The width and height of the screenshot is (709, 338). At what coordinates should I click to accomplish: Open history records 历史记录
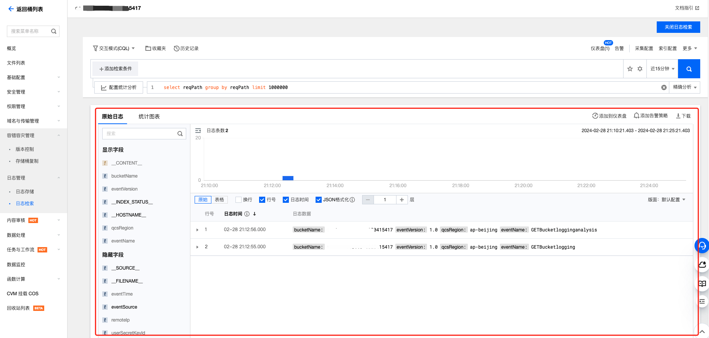coord(186,49)
